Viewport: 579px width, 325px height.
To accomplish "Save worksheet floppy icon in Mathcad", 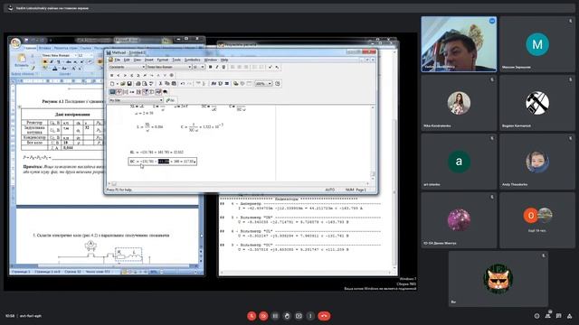I will pyautogui.click(x=129, y=84).
